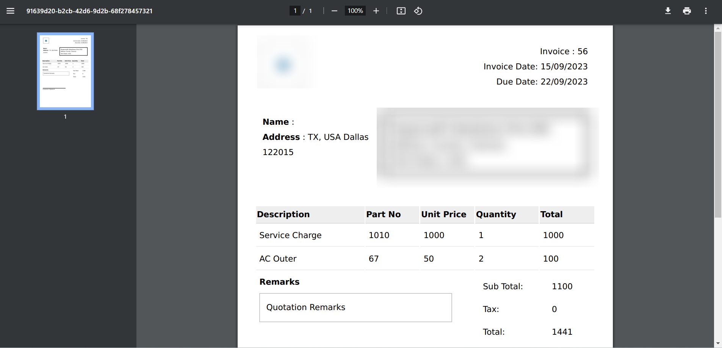Open the three-dot more actions menu
Screen dimensions: 722x348
(706, 11)
